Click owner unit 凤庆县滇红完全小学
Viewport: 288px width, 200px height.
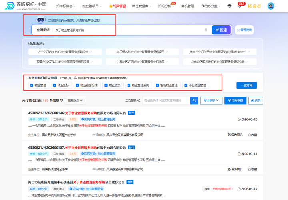(55, 169)
